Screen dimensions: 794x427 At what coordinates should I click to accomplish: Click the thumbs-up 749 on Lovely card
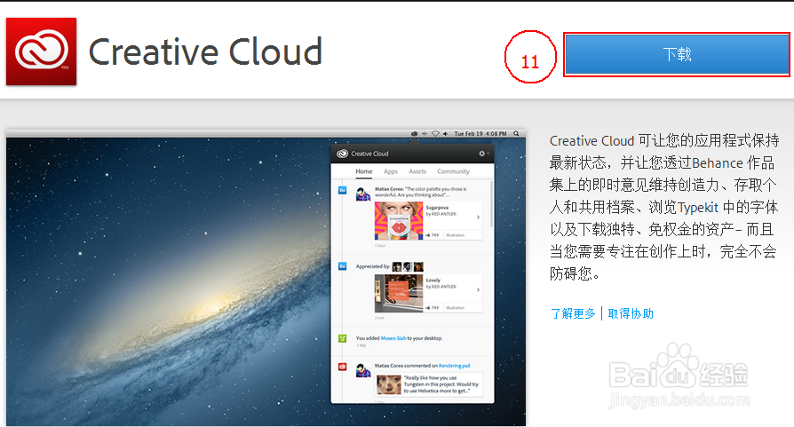click(432, 308)
